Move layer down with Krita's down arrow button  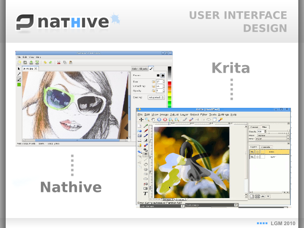tap(268, 196)
